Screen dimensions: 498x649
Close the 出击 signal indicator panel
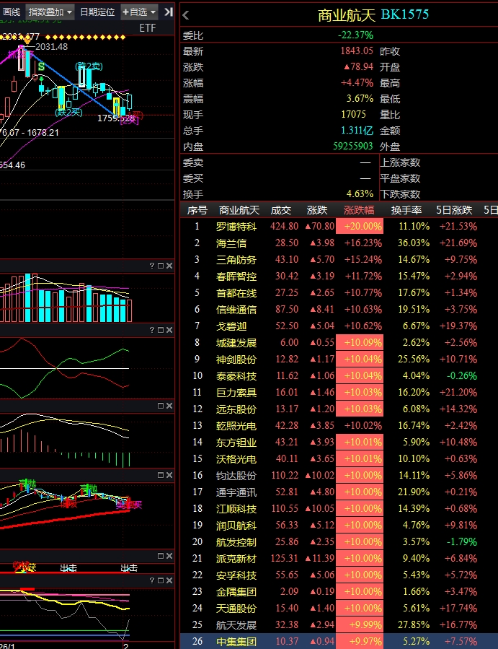[x=169, y=556]
